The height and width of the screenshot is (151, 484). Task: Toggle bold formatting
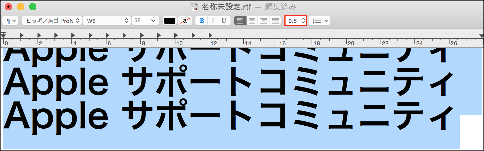(202, 21)
